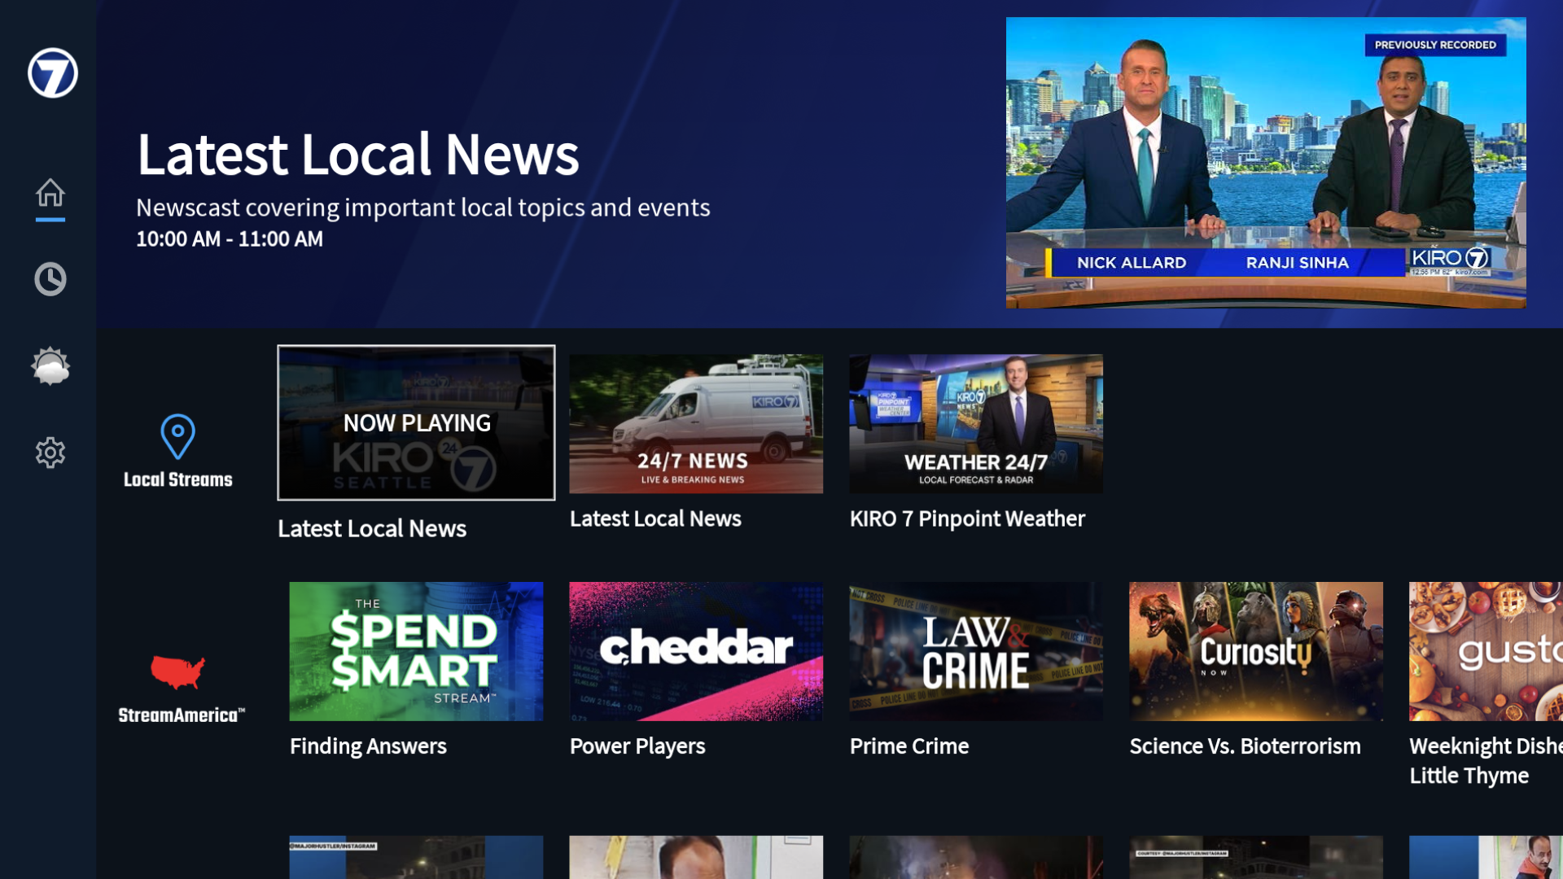Select the Now Playing KIRO thumbnail
The width and height of the screenshot is (1563, 879).
(416, 422)
